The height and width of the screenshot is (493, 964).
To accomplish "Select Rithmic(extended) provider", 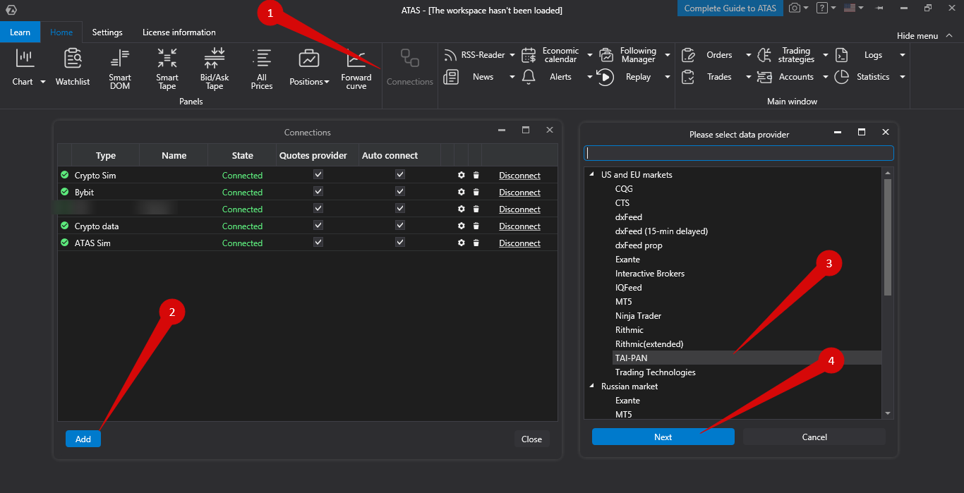I will pyautogui.click(x=649, y=344).
